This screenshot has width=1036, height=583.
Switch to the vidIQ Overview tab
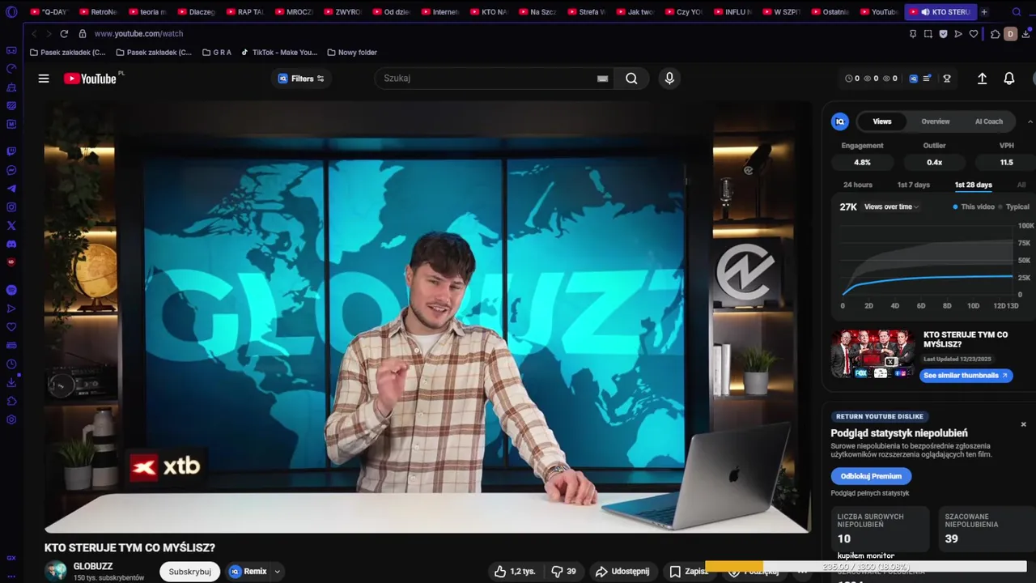[x=936, y=121]
